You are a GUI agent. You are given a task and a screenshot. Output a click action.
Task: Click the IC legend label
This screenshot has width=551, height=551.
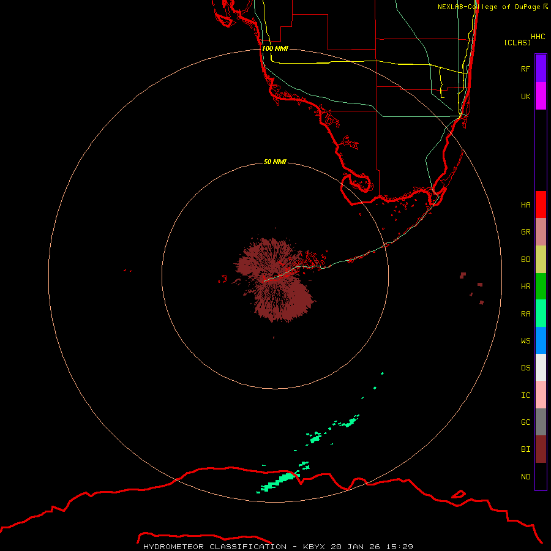525,395
